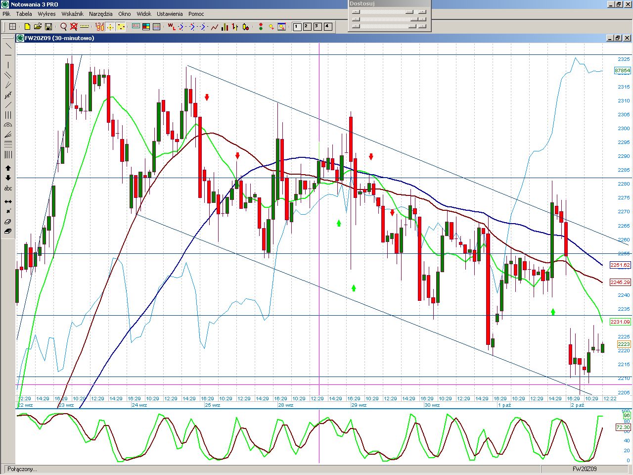Save with the floppy disk icon

(x=48, y=27)
